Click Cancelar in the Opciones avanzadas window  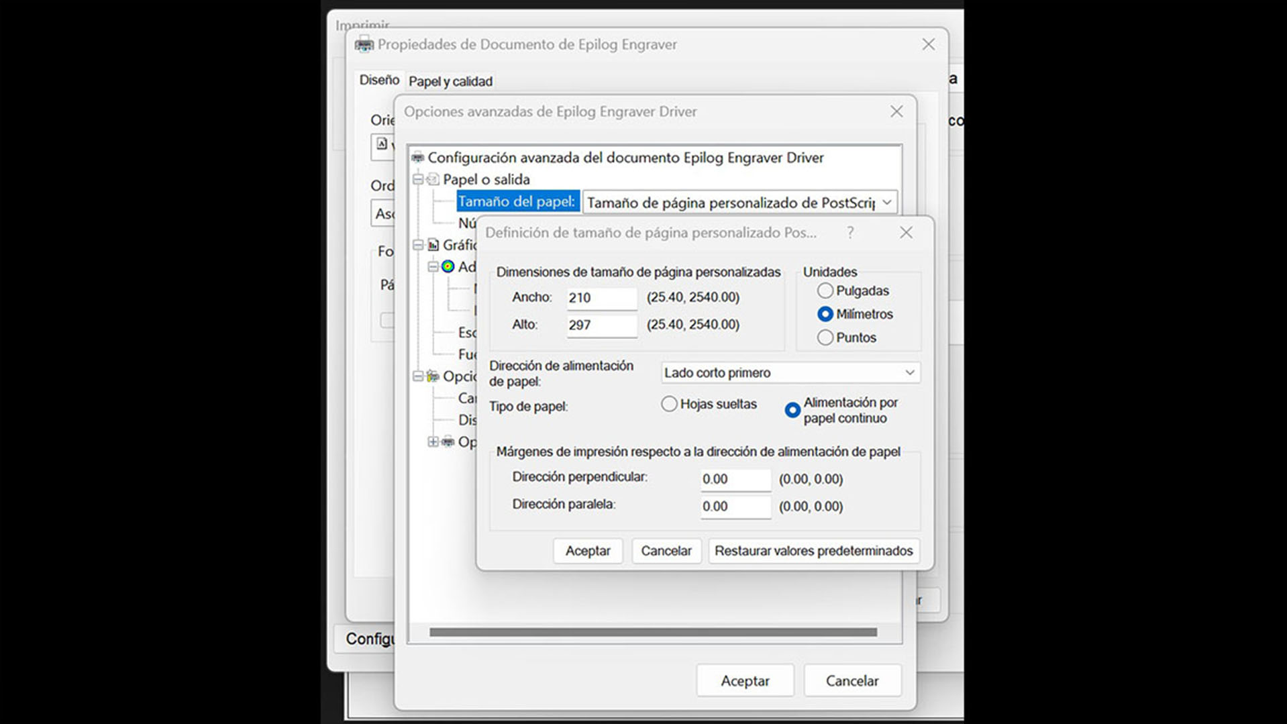(x=852, y=681)
